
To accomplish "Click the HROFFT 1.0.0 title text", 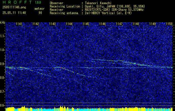I will pyautogui.click(x=22, y=2).
